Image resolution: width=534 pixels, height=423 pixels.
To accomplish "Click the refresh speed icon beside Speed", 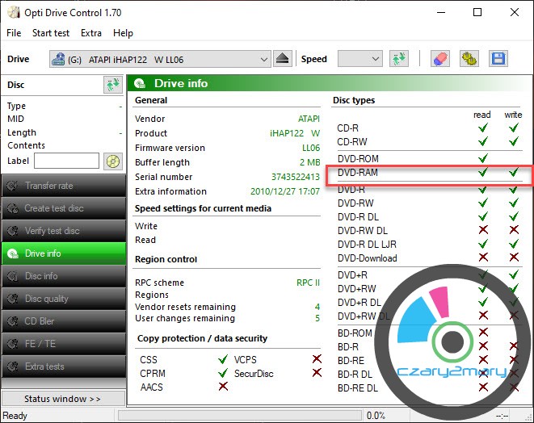I will pyautogui.click(x=398, y=59).
